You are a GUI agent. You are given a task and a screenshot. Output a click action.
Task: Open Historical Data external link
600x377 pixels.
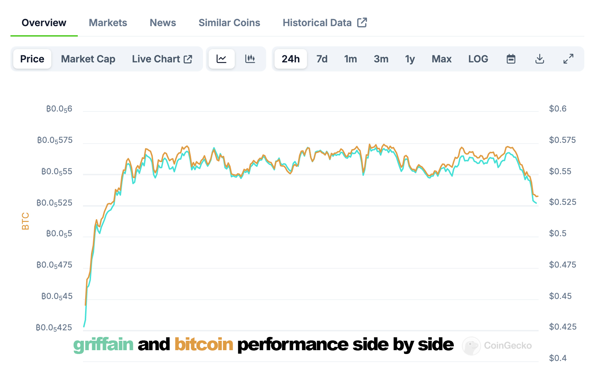click(325, 23)
